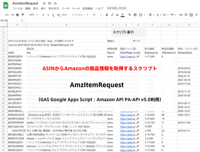Open the move-to-folder icon
Viewport: 200px width, 152px height.
coord(50,3)
